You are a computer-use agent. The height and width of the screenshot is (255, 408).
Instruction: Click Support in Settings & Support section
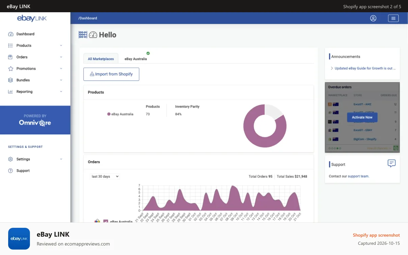tap(23, 171)
